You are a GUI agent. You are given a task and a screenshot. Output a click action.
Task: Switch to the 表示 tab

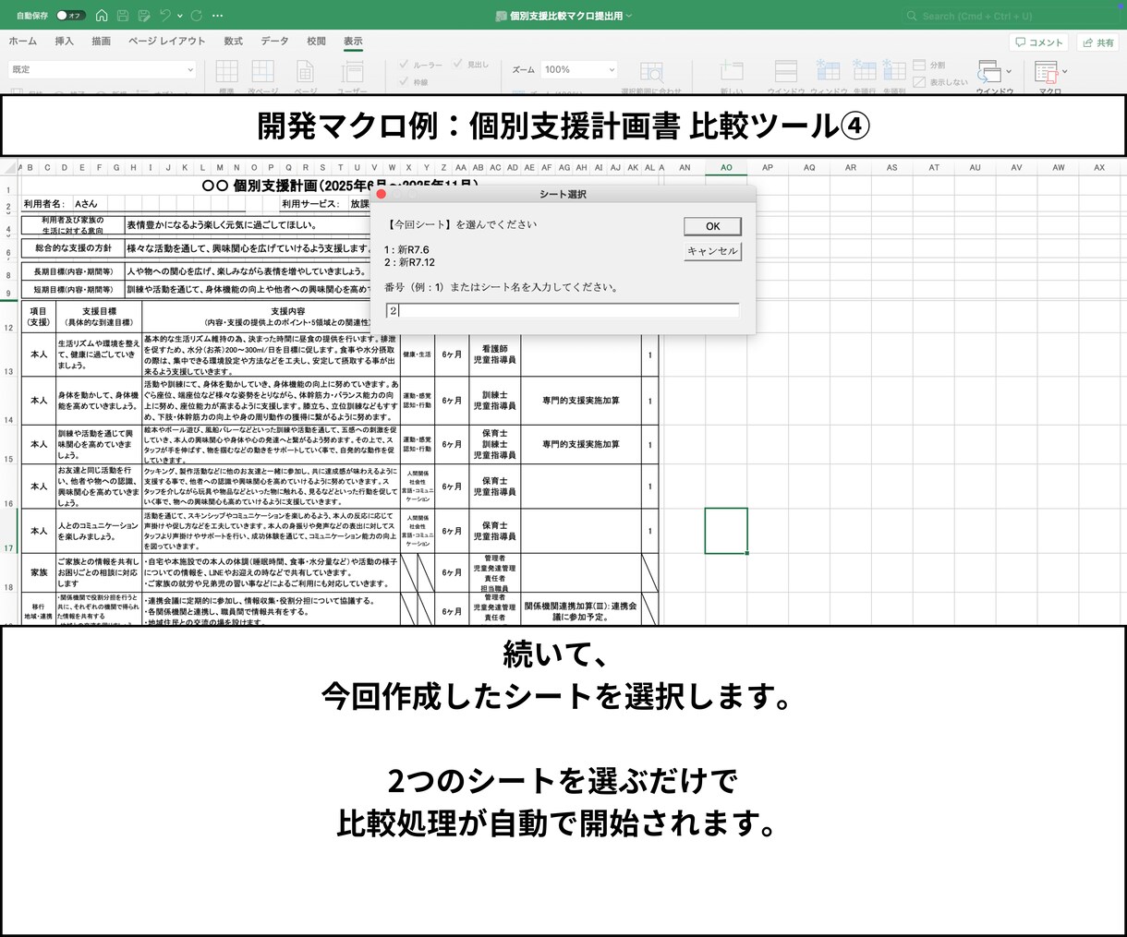pyautogui.click(x=353, y=42)
